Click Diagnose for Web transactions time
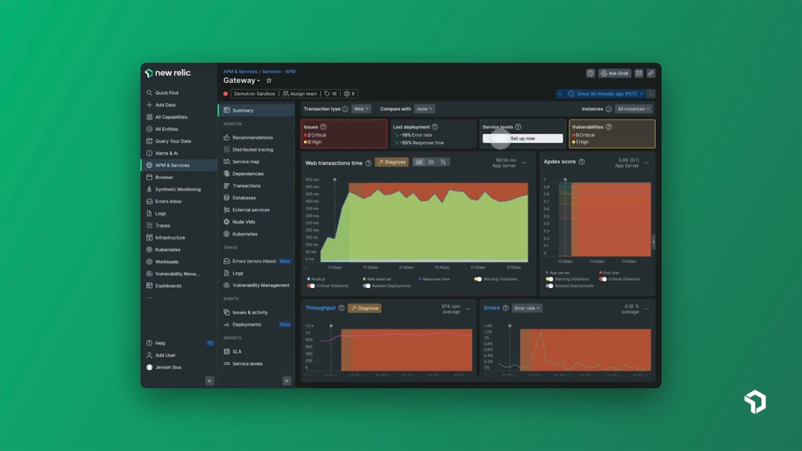The width and height of the screenshot is (802, 451). click(x=392, y=162)
